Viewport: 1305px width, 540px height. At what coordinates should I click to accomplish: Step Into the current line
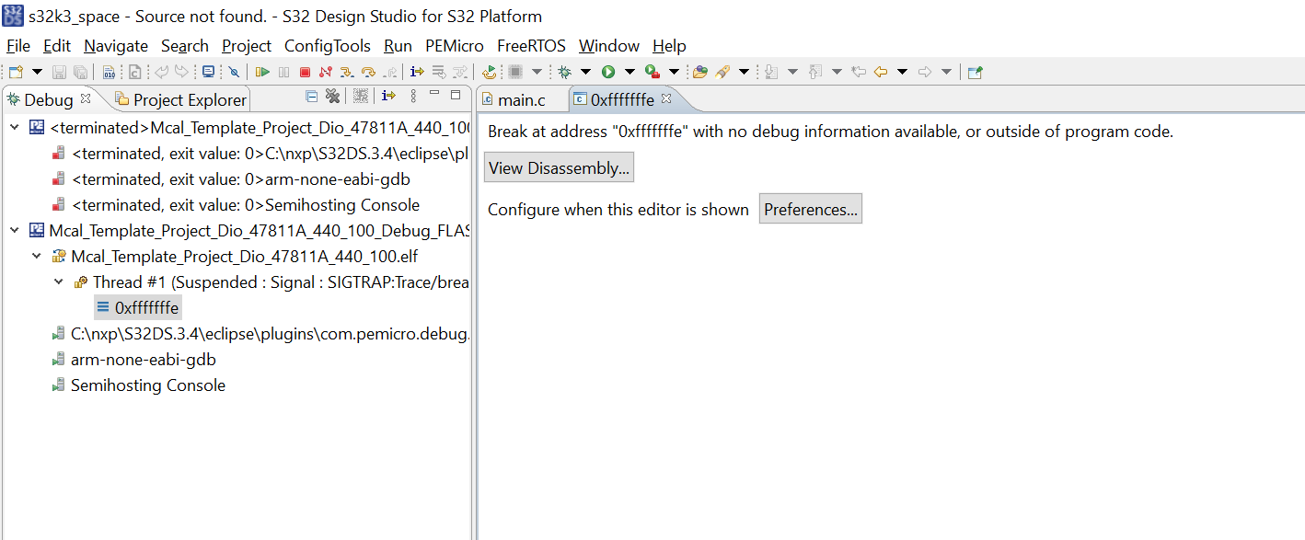point(346,71)
